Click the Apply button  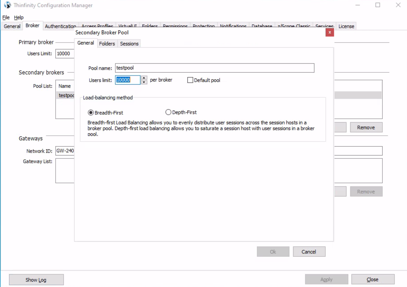[326, 280]
